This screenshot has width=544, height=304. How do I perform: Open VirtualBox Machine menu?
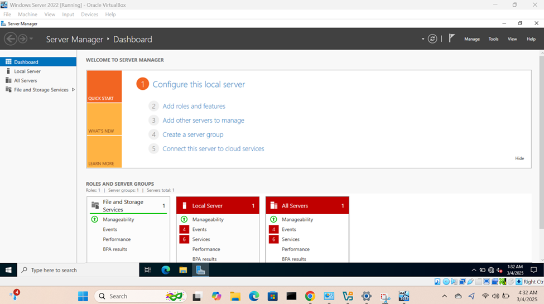pos(27,15)
